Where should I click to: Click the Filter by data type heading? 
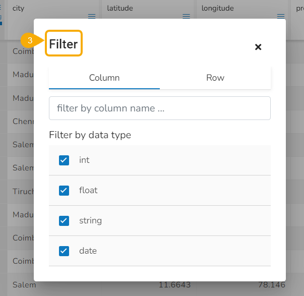[90, 135]
